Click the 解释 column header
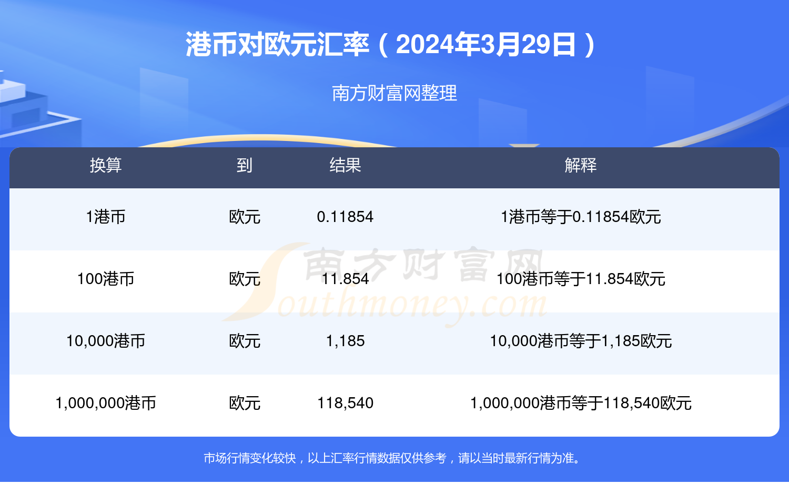The width and height of the screenshot is (789, 484). [581, 165]
